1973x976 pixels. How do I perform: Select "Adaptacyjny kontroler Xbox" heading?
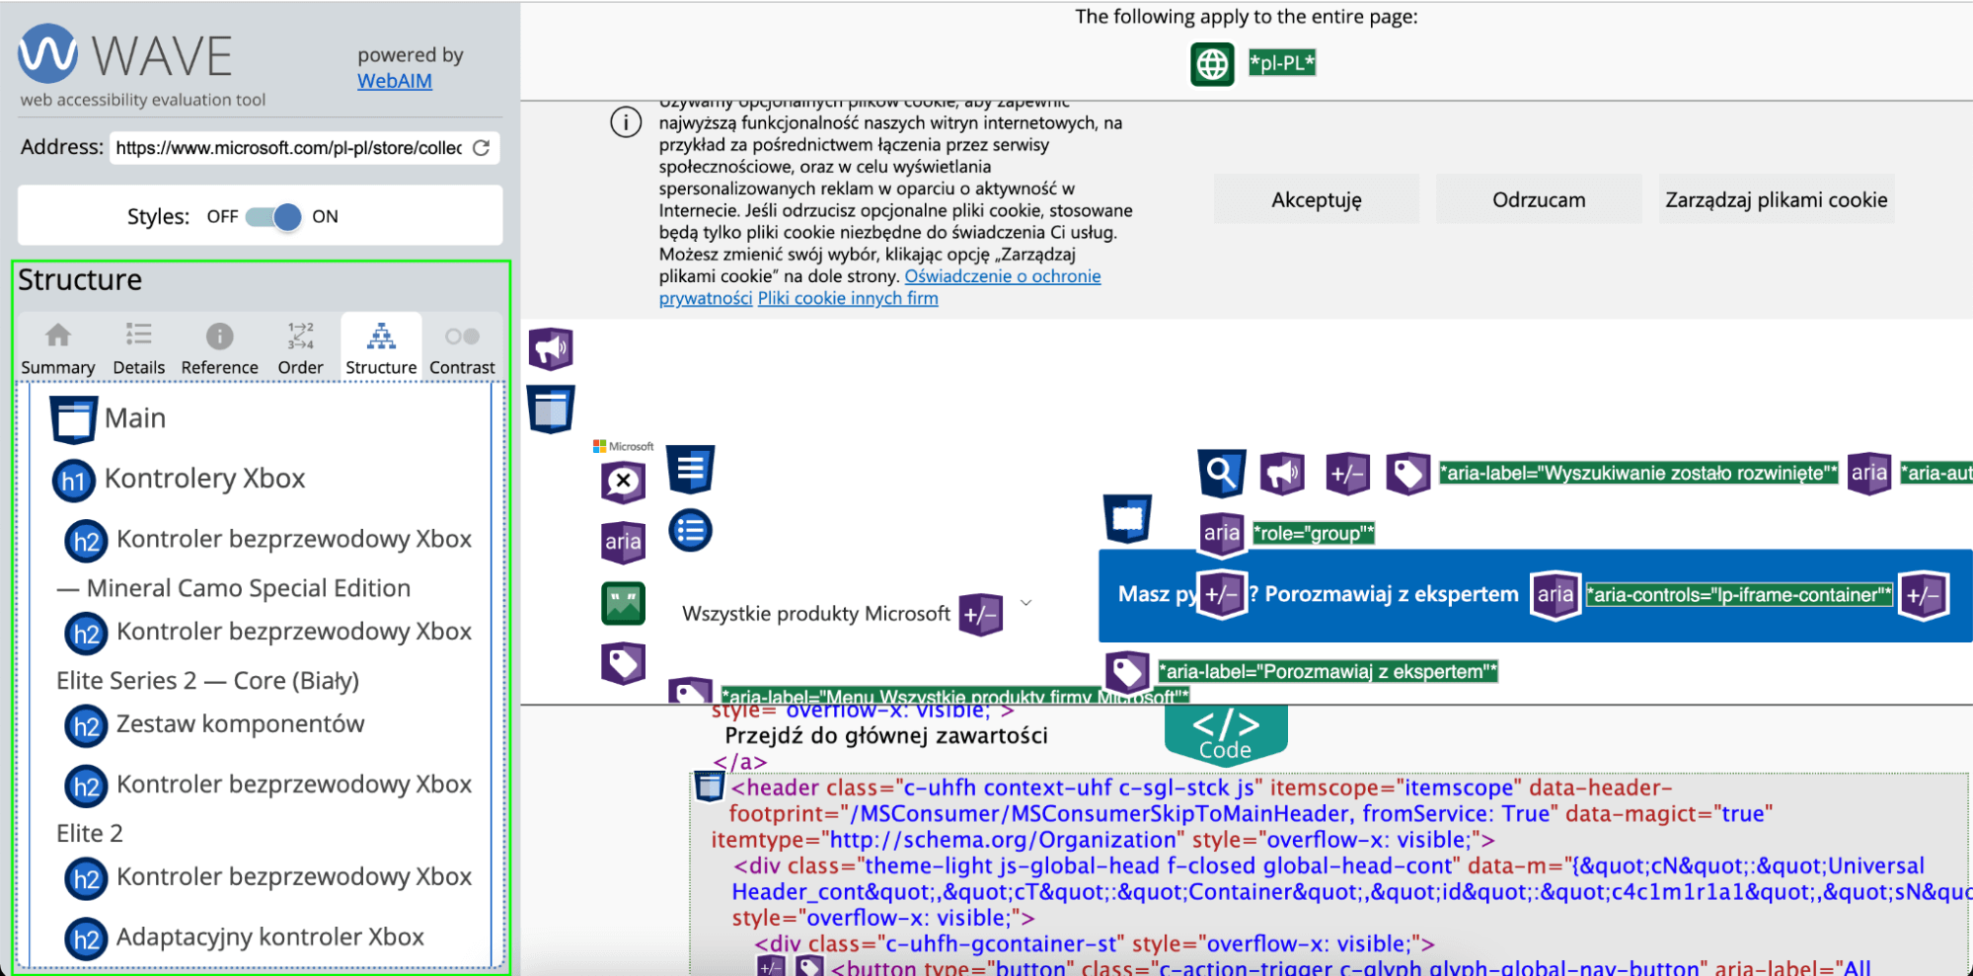point(270,937)
